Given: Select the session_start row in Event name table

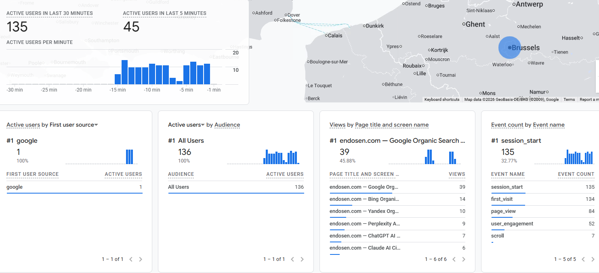Looking at the screenshot, I should coord(543,187).
